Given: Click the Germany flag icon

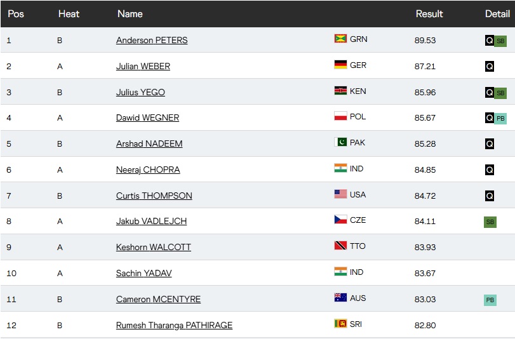Looking at the screenshot, I should (x=340, y=65).
